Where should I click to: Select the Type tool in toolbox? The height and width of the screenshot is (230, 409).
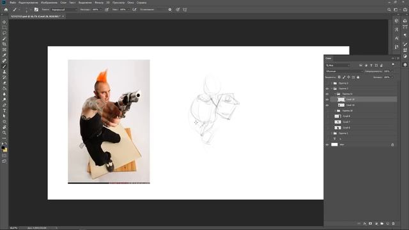pyautogui.click(x=4, y=111)
